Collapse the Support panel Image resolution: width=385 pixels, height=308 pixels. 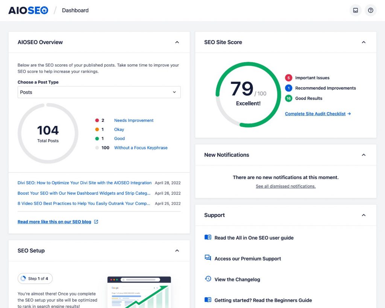[x=364, y=215]
